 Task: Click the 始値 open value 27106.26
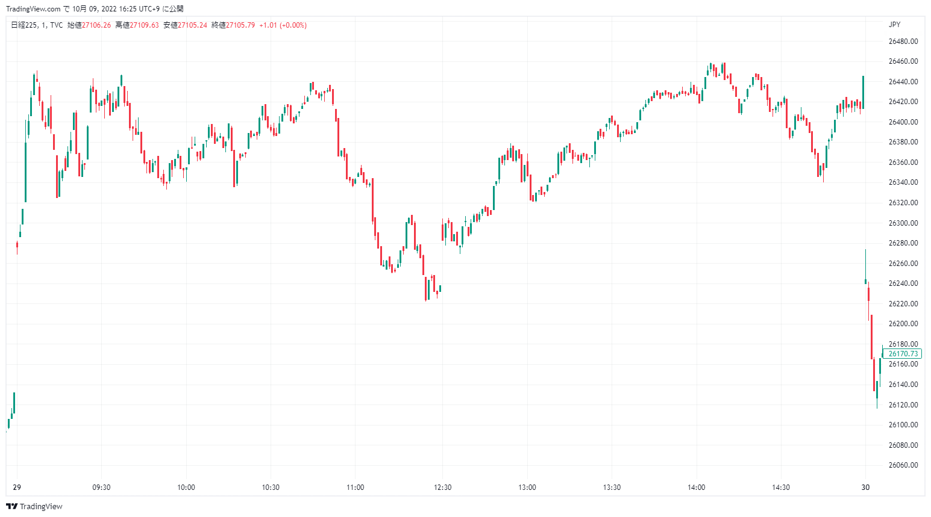96,25
